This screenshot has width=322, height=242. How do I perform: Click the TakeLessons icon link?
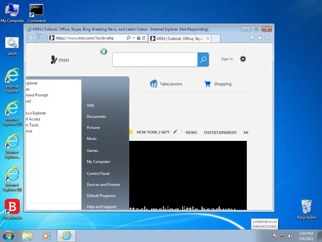[x=153, y=84]
